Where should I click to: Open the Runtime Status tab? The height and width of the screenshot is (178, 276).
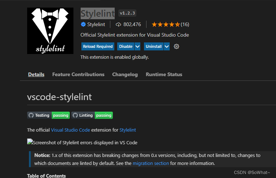tap(164, 74)
